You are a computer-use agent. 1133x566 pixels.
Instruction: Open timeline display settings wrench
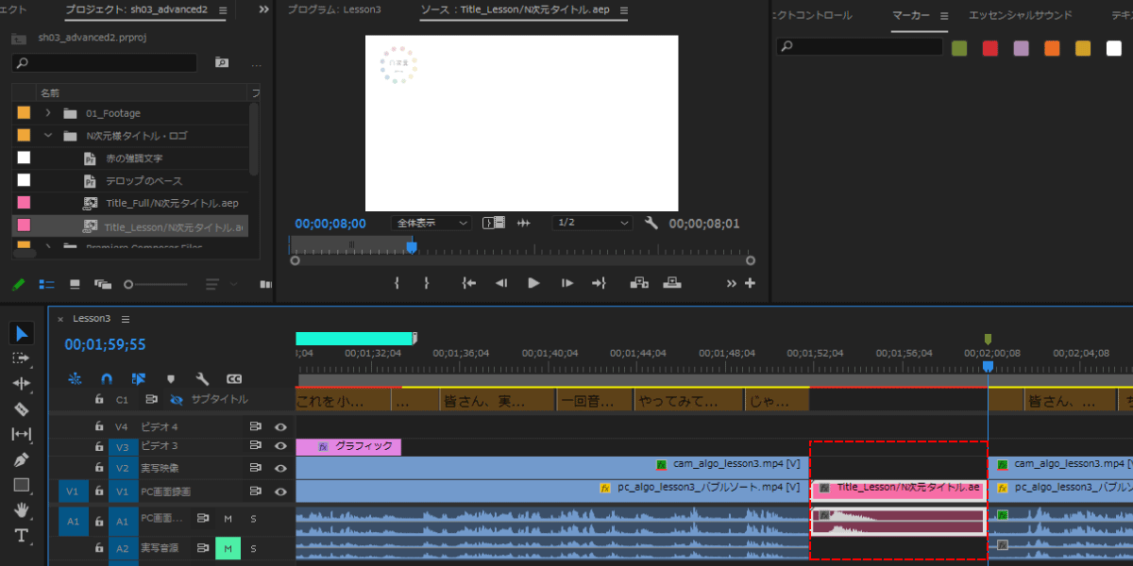coord(202,378)
